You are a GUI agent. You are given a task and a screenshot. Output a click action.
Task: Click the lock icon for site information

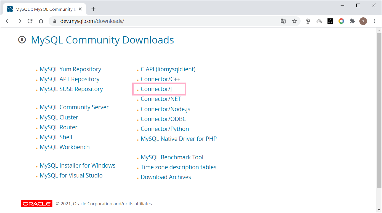click(x=54, y=21)
